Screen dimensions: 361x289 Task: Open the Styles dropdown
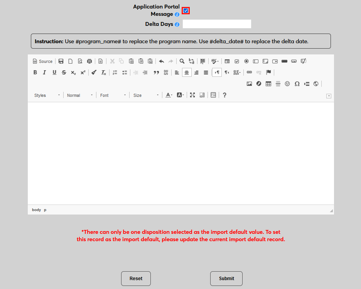pos(47,95)
